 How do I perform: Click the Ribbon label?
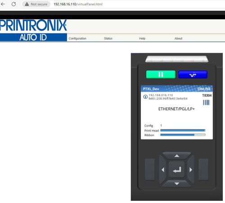149,135
